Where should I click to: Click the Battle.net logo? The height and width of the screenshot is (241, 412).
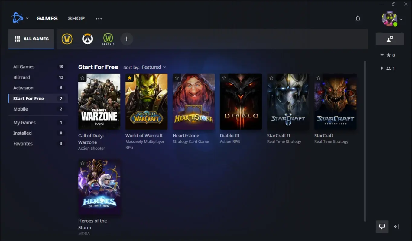pyautogui.click(x=18, y=18)
